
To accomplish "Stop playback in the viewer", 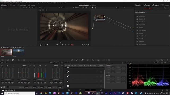I will 63,45.
